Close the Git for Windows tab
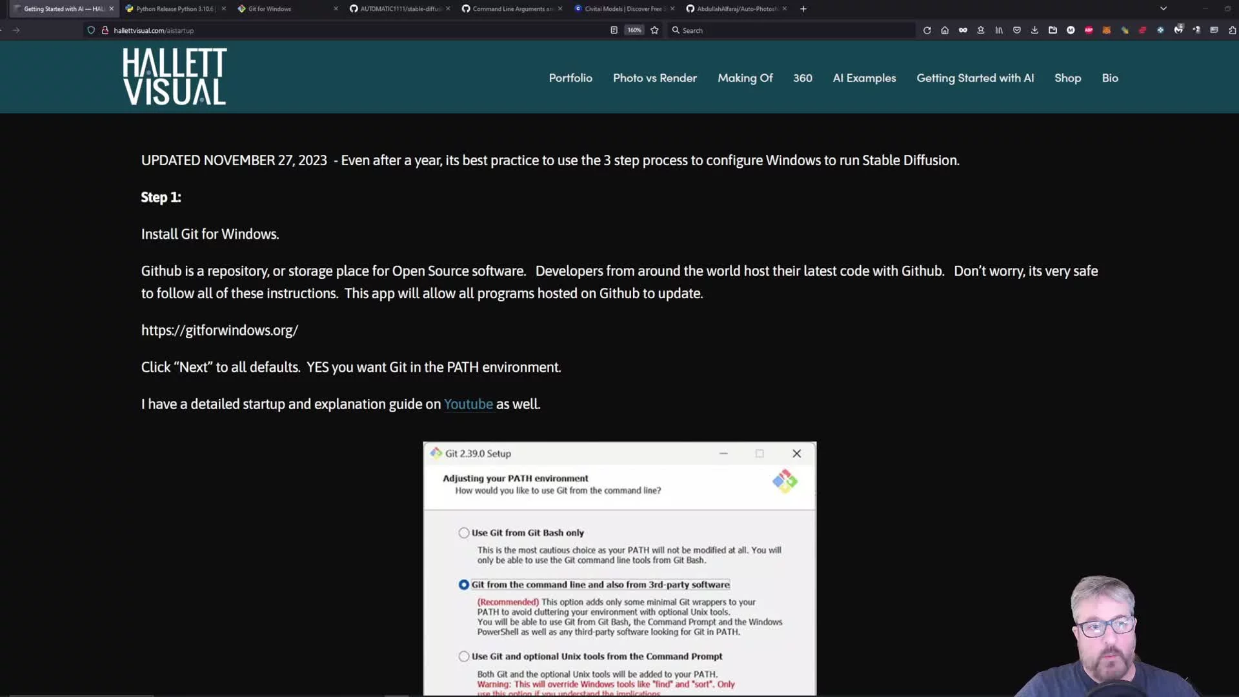The image size is (1239, 697). pos(336,9)
